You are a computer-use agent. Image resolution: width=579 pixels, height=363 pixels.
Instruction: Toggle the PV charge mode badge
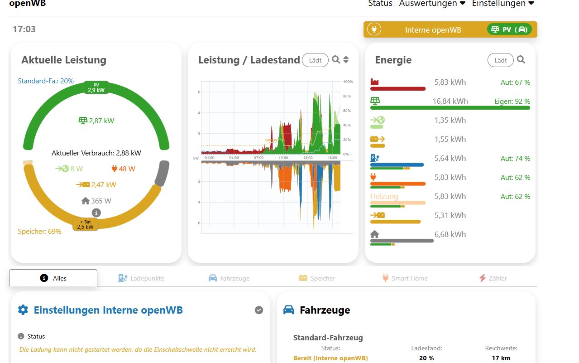509,29
